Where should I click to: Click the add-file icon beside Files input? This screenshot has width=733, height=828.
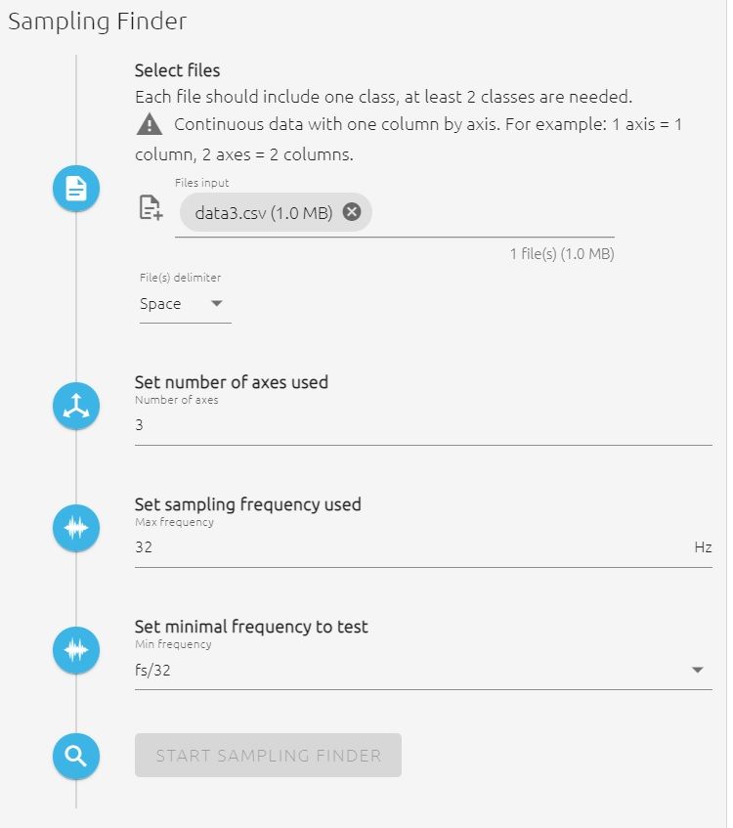[151, 207]
